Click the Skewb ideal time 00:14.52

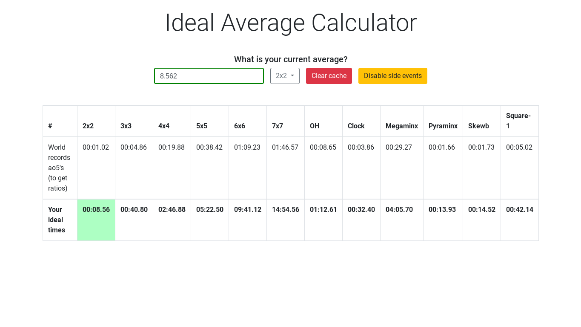(x=482, y=210)
